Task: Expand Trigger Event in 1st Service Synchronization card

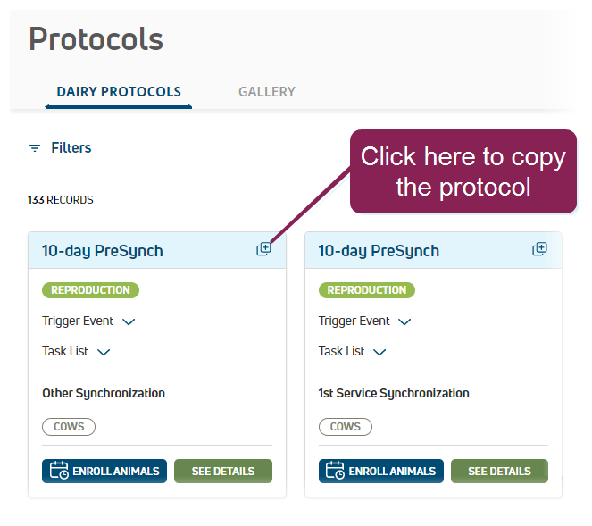Action: pyautogui.click(x=404, y=321)
